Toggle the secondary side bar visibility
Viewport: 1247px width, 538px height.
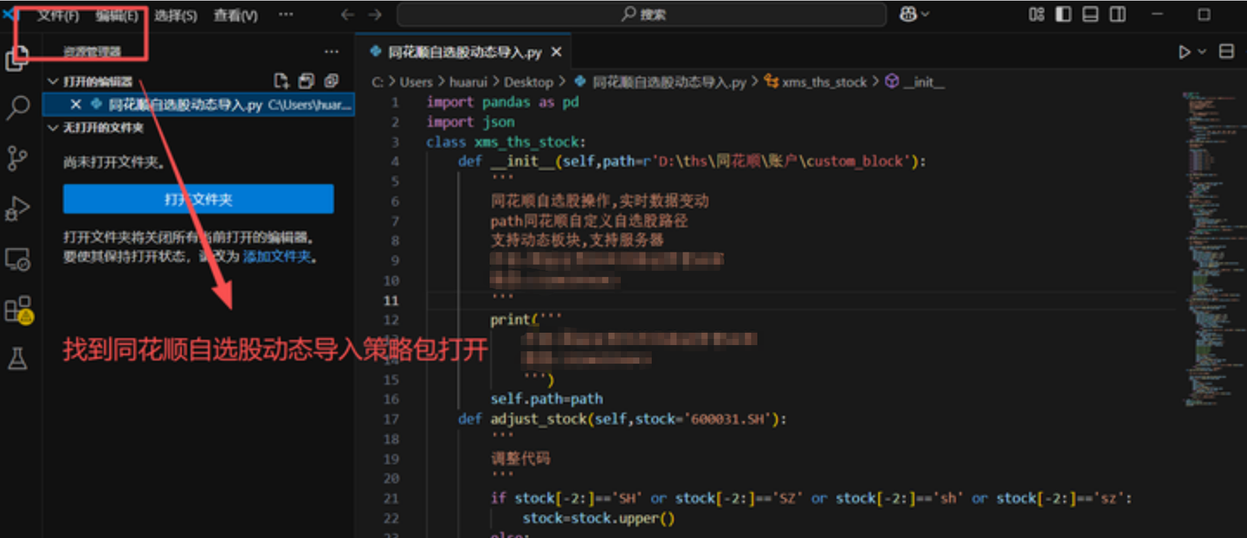[x=1118, y=15]
